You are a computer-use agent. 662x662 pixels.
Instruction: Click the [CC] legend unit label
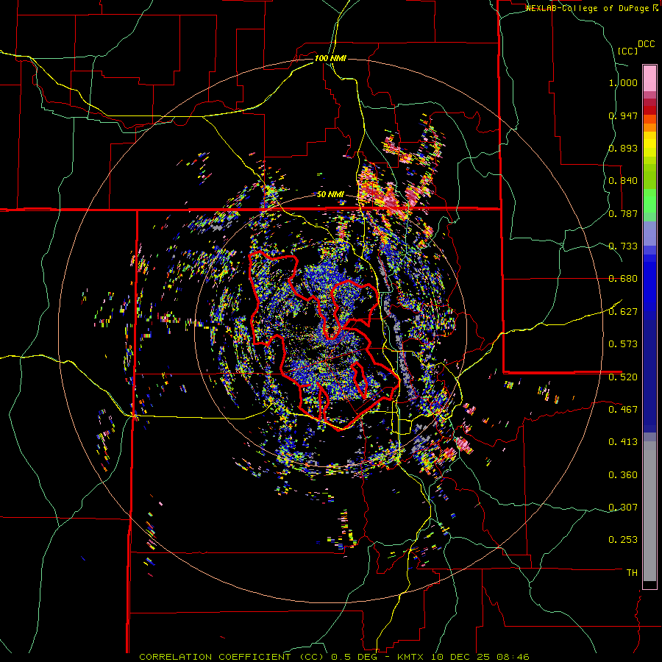(x=627, y=51)
